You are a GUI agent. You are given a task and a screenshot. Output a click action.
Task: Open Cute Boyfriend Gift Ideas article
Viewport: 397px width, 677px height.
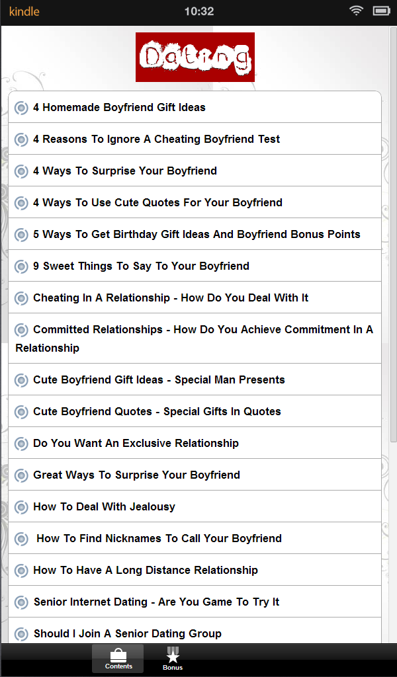click(159, 379)
